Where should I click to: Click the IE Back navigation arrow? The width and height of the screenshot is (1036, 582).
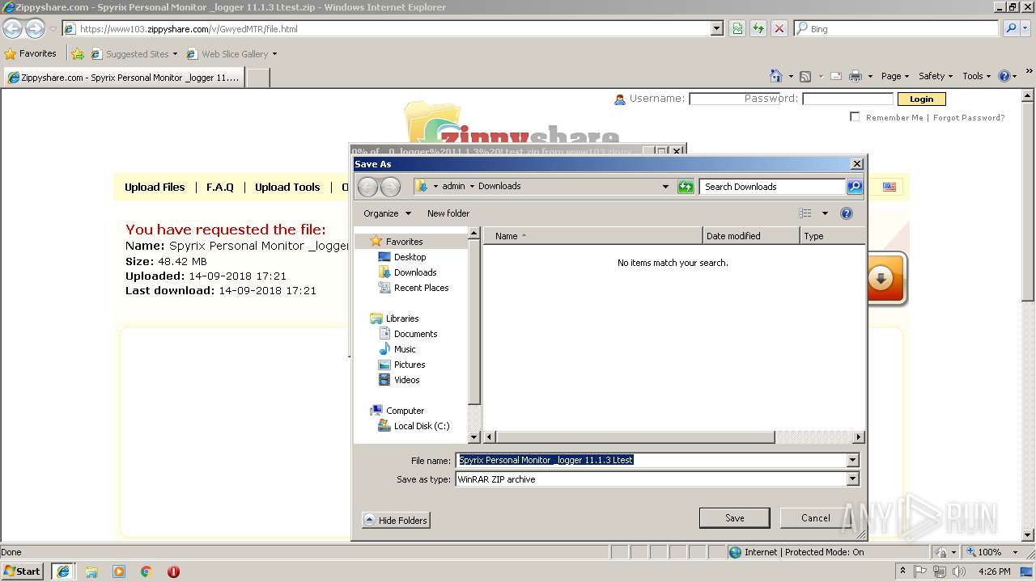tap(12, 29)
